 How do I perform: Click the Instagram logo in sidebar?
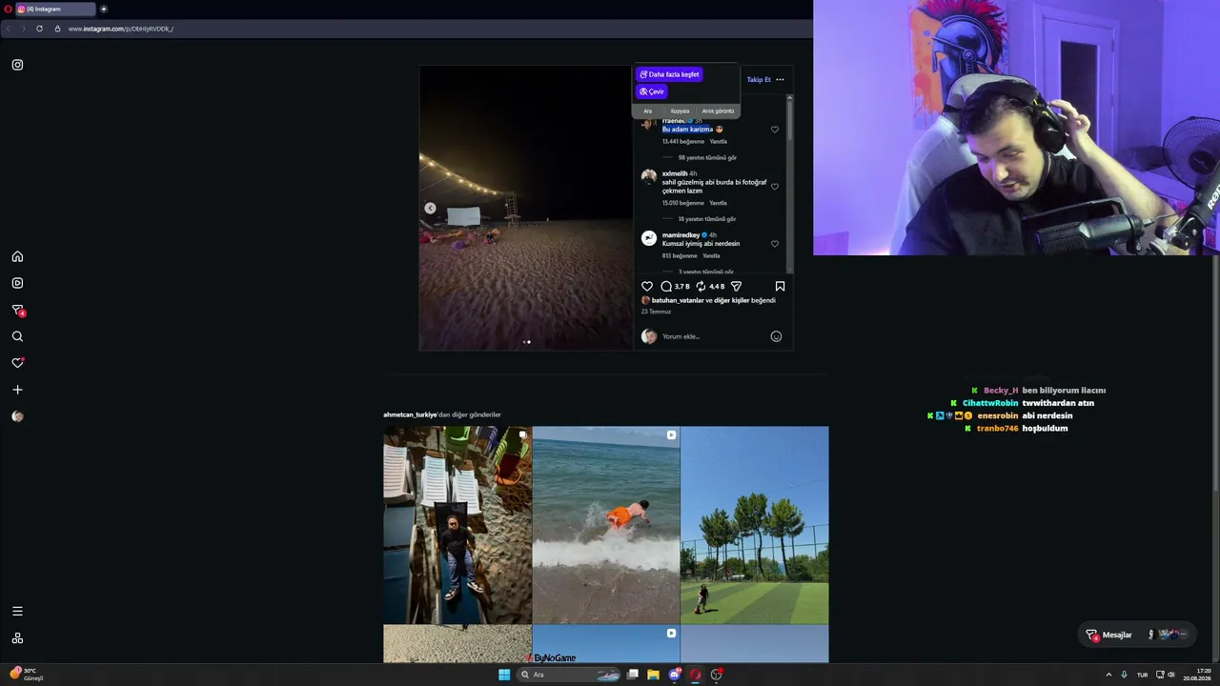click(17, 65)
